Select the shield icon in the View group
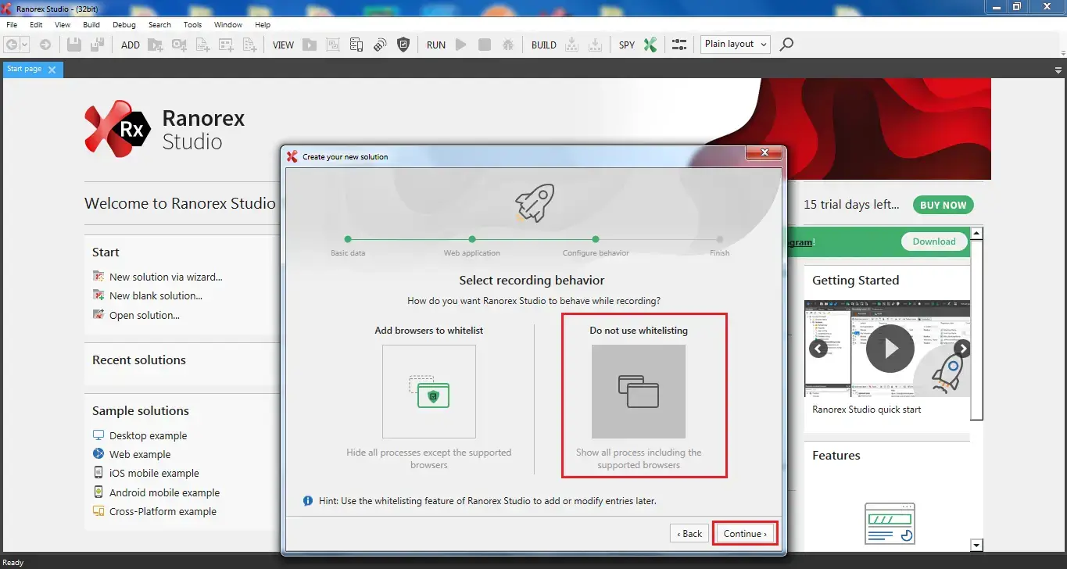This screenshot has height=569, width=1067. [x=403, y=45]
